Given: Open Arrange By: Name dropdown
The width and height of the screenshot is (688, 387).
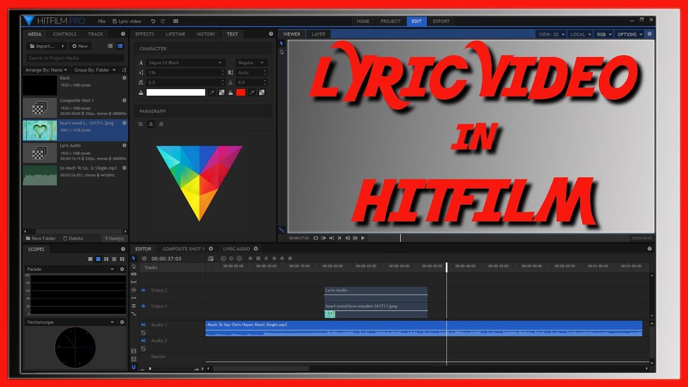Looking at the screenshot, I should (46, 70).
